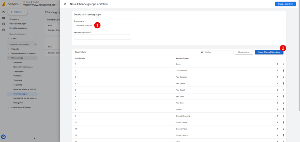Viewport: 300px width, 142px height.
Task: Click the Home icon in left rail
Action: (x=3, y=12)
